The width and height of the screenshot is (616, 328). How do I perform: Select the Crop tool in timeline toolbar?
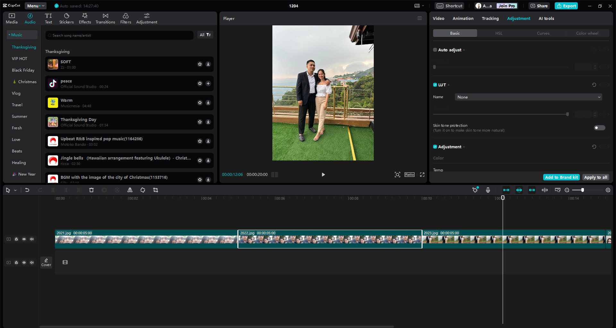(x=156, y=190)
